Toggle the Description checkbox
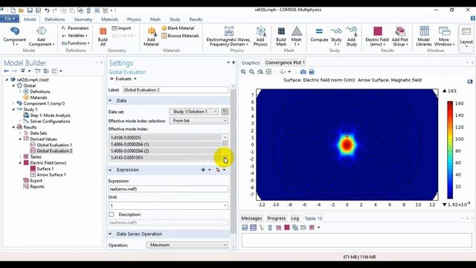The image size is (476, 268). pos(112,214)
